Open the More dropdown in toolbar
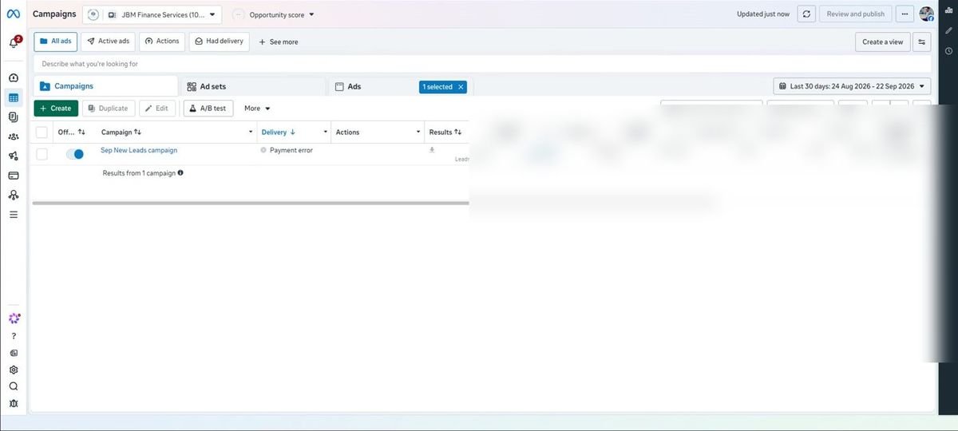Viewport: 958px width, 431px height. click(x=257, y=109)
